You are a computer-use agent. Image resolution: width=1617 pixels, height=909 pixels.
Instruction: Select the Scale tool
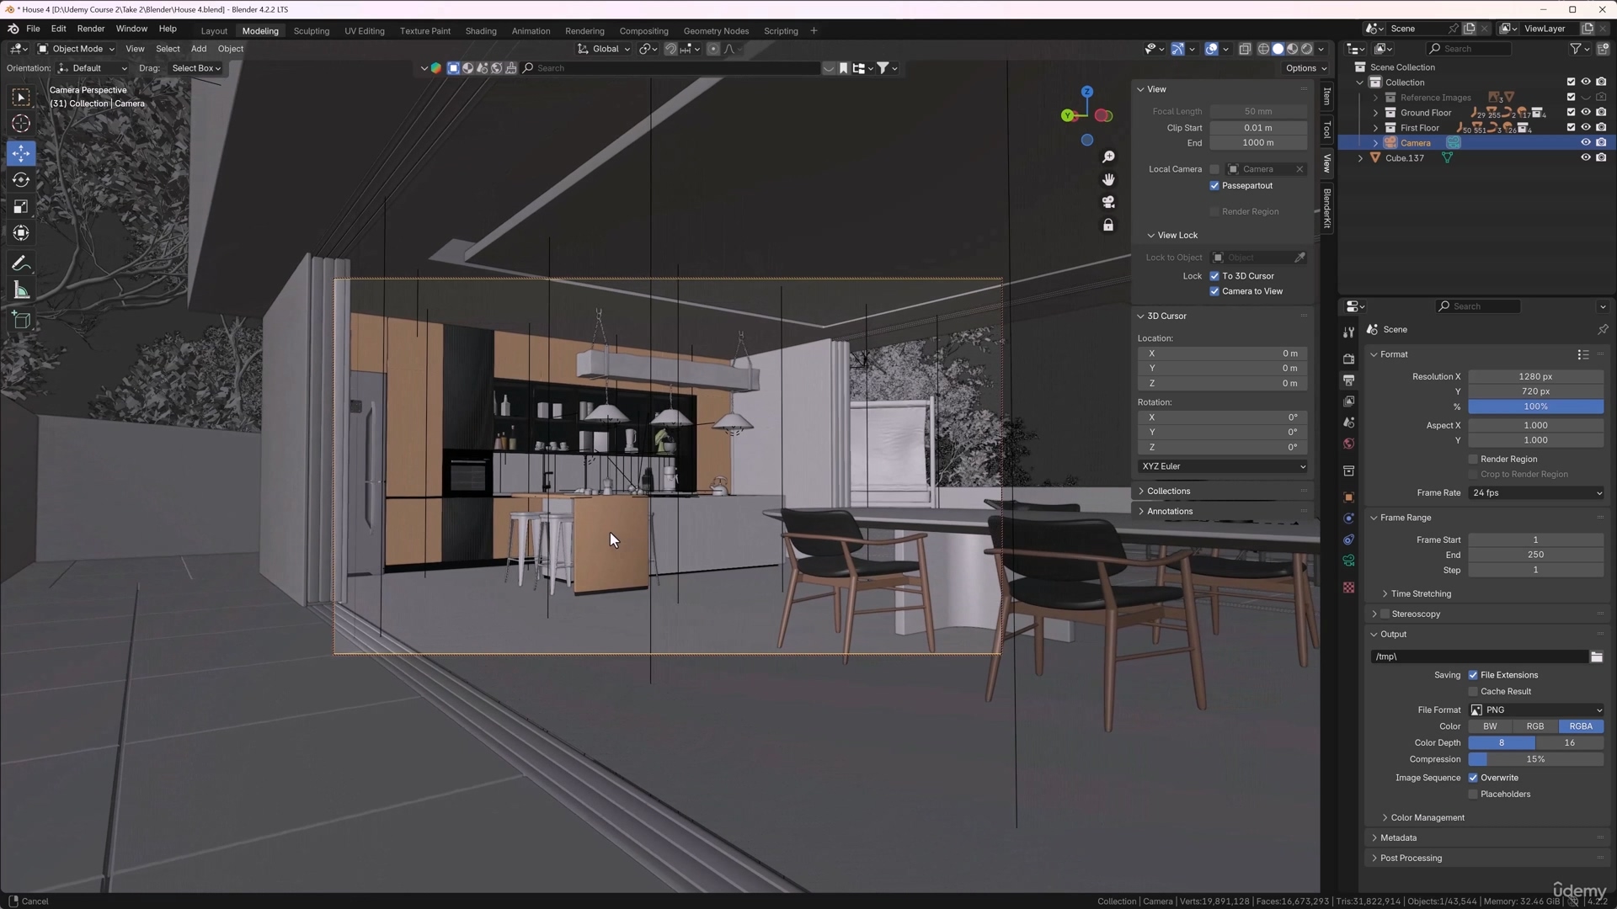coord(21,207)
